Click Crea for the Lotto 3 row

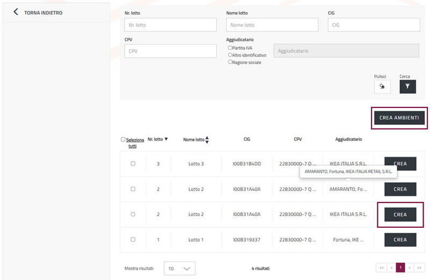[400, 163]
